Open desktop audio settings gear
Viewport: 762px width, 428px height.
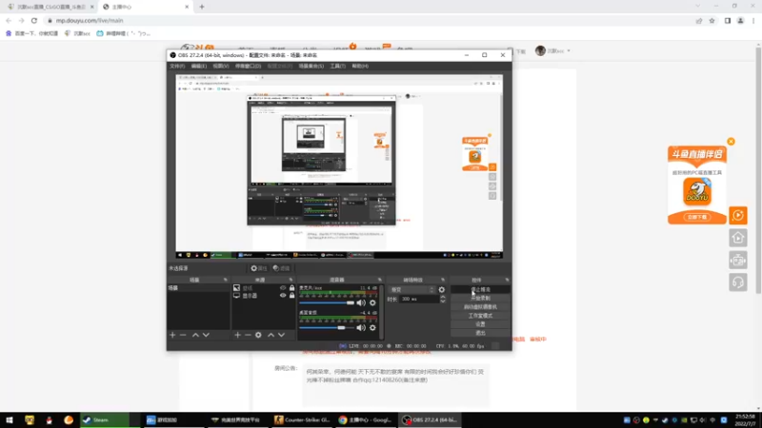[372, 327]
